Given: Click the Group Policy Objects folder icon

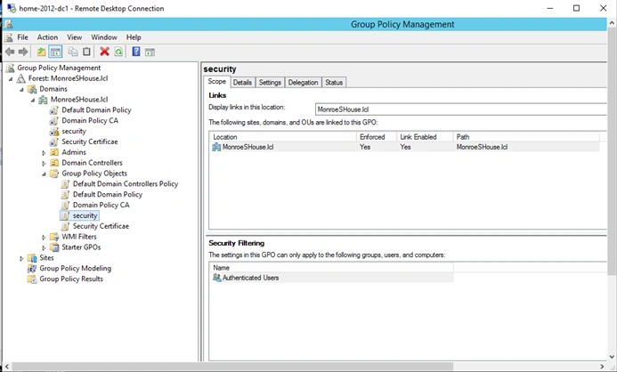Looking at the screenshot, I should coord(54,174).
